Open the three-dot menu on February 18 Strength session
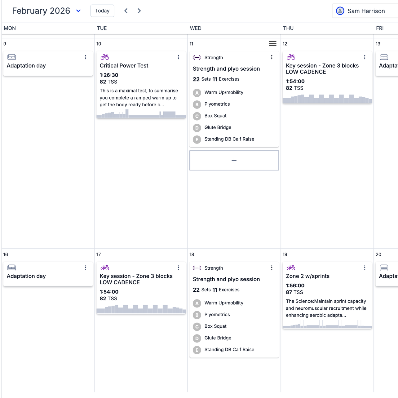Image resolution: width=398 pixels, height=398 pixels. [272, 268]
